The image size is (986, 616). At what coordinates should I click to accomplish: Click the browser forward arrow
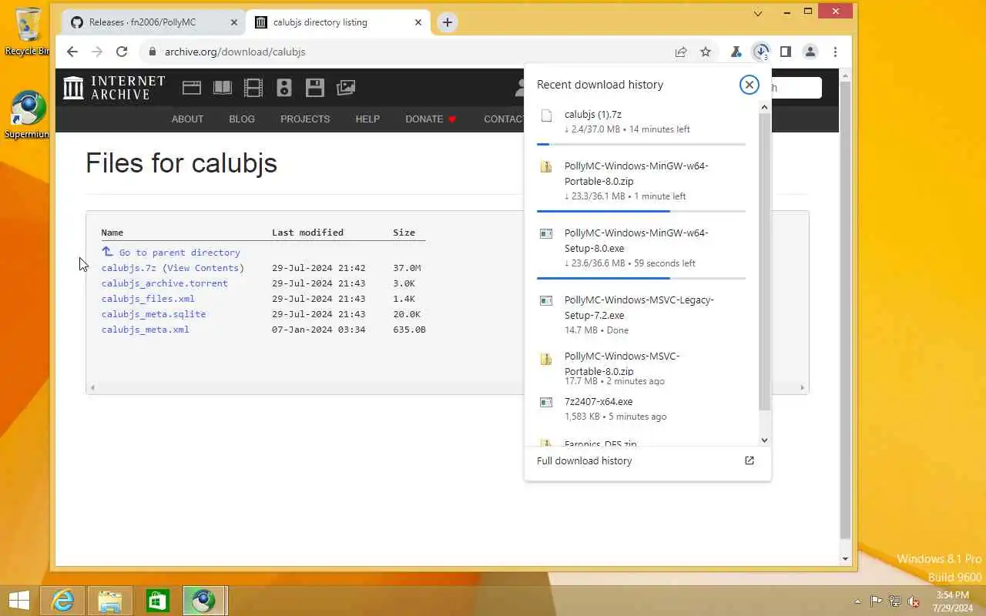pyautogui.click(x=96, y=52)
